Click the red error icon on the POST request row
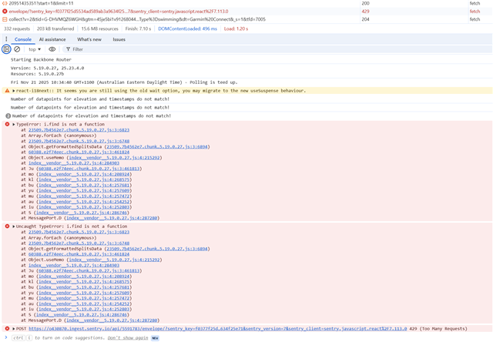Screen dimensions: 493x352 tap(8, 328)
